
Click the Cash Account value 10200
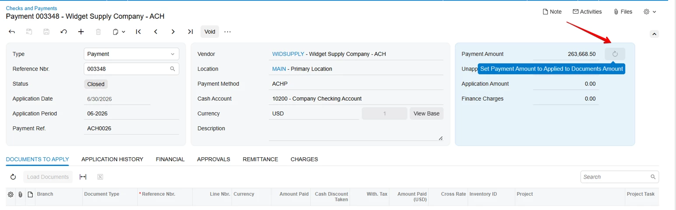pos(317,98)
